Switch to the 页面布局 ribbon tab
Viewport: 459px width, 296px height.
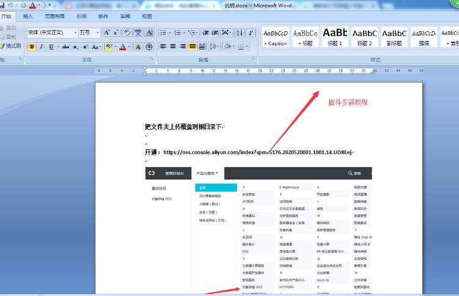54,17
